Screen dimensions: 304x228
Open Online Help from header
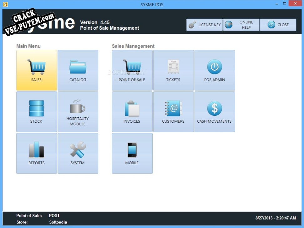(241, 25)
